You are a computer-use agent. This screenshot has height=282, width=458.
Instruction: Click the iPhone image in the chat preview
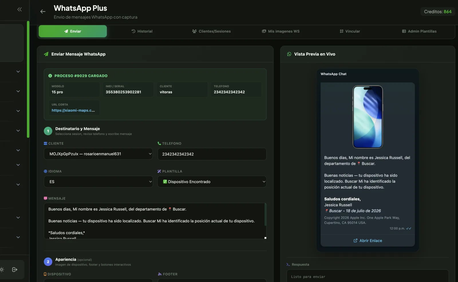368,117
